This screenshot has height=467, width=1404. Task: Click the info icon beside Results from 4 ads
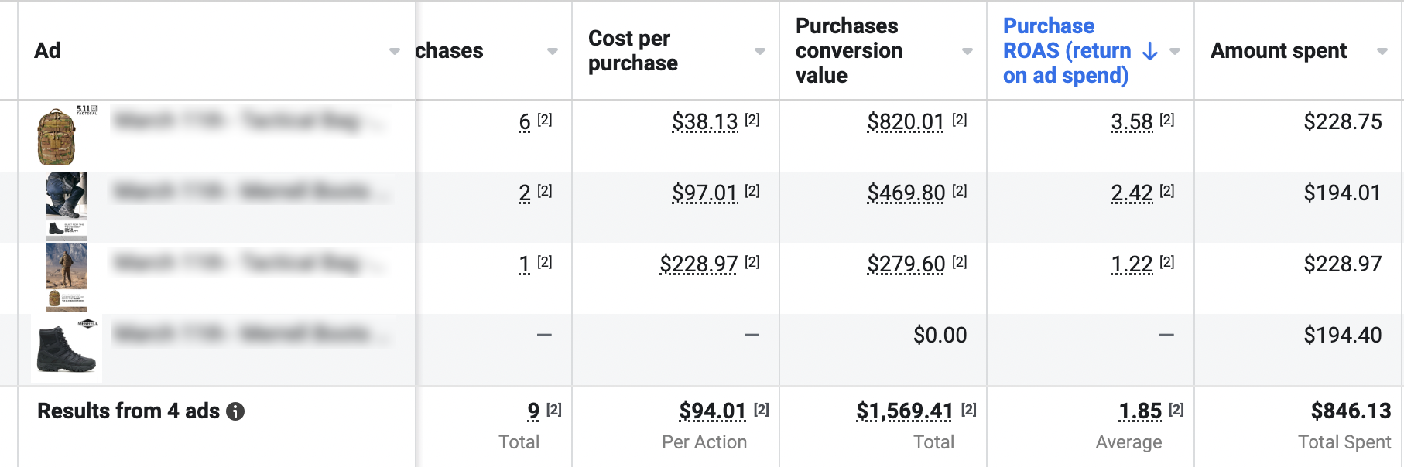click(235, 411)
